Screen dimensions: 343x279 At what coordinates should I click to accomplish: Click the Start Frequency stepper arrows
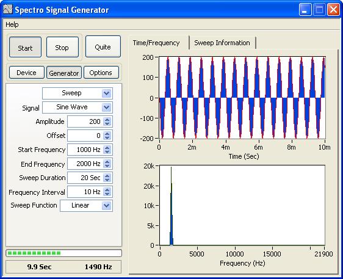(107, 150)
